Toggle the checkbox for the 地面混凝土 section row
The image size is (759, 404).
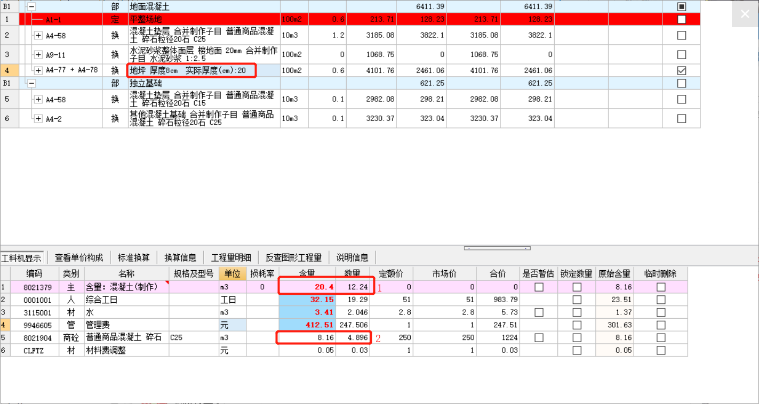tap(681, 7)
